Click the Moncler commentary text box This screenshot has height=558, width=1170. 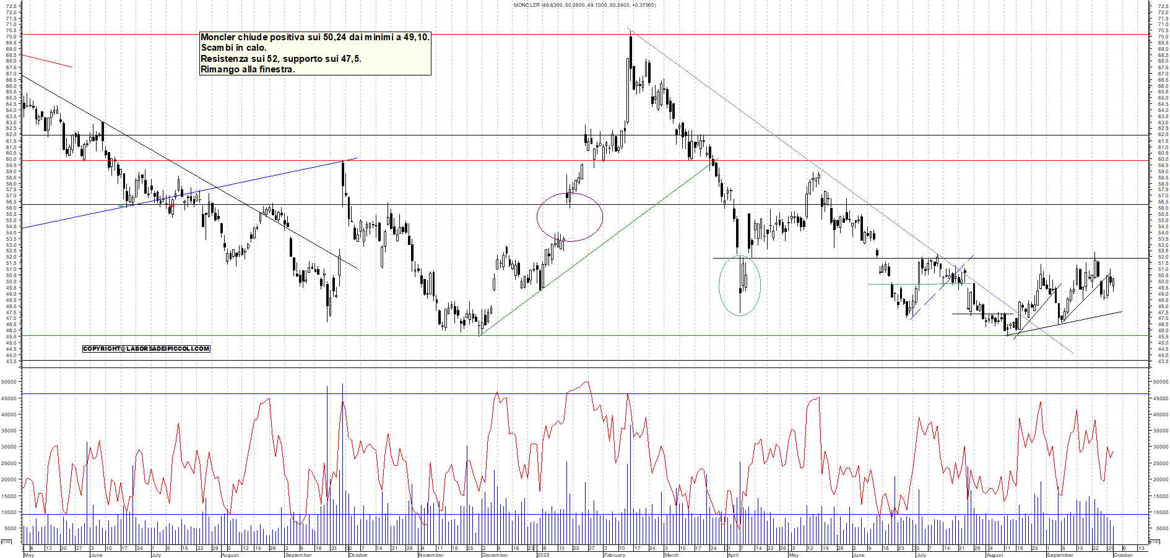tap(314, 53)
